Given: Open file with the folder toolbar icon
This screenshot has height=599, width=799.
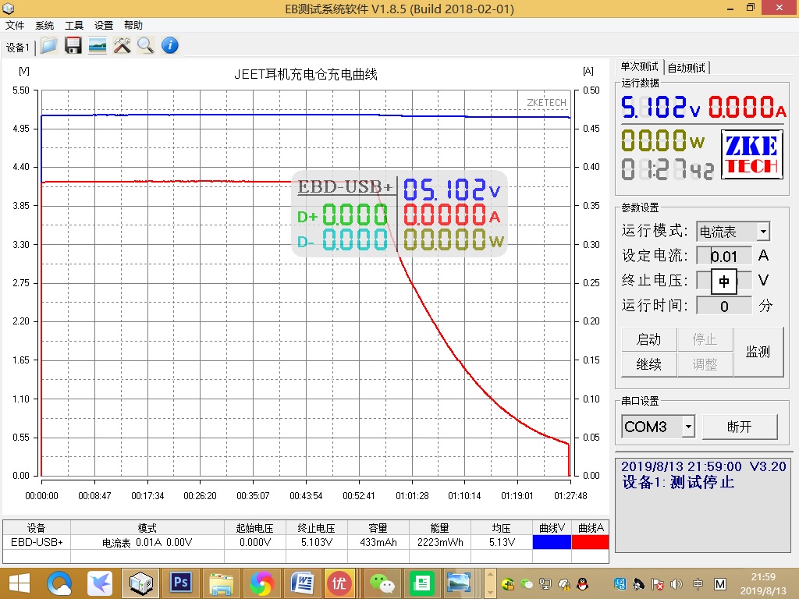Looking at the screenshot, I should [x=49, y=46].
